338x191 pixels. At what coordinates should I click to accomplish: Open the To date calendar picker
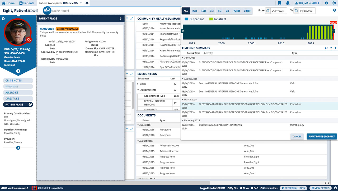(296, 11)
